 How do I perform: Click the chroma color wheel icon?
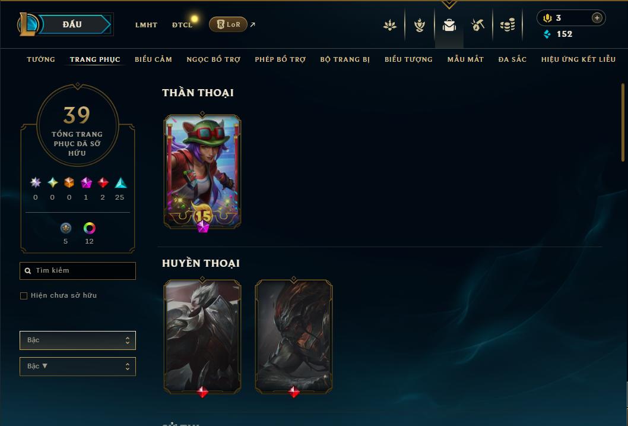click(89, 228)
